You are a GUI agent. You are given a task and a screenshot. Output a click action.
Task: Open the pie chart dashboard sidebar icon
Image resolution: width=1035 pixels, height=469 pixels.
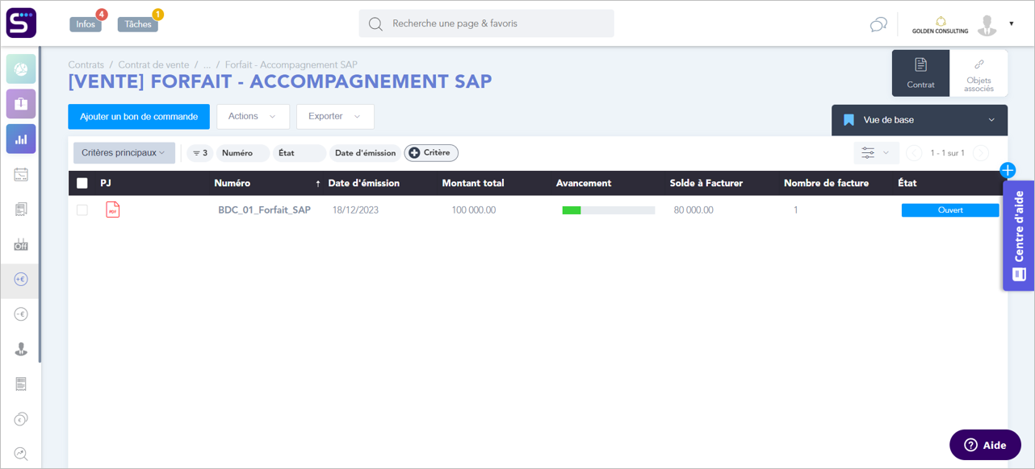click(21, 69)
